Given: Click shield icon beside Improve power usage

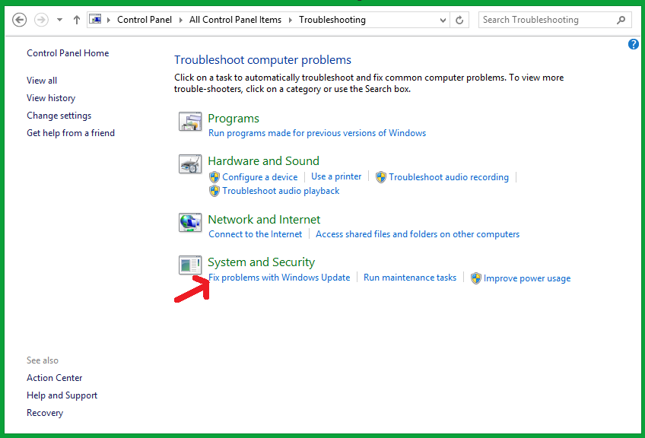Looking at the screenshot, I should point(476,278).
